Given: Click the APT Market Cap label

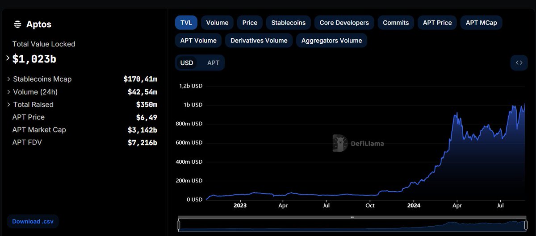Looking at the screenshot, I should (x=39, y=130).
